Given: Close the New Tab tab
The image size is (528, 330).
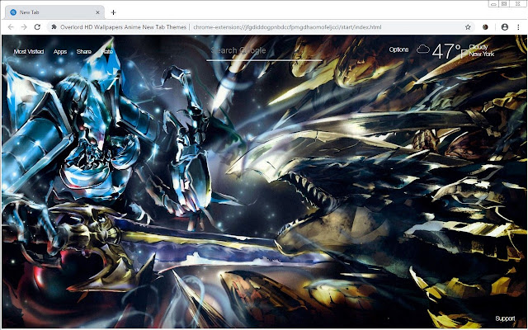Looking at the screenshot, I should (x=97, y=12).
